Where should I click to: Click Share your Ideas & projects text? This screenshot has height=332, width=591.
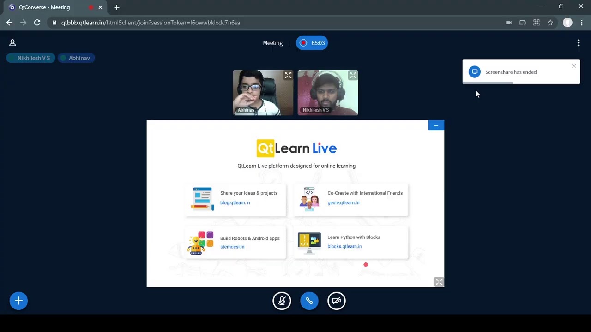click(249, 193)
